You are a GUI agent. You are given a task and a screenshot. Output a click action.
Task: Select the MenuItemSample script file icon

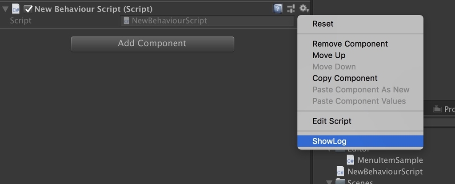coord(350,160)
